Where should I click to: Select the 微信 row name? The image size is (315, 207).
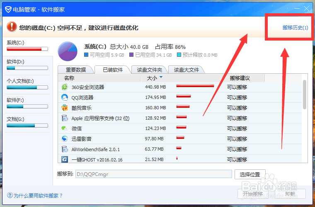click(77, 129)
